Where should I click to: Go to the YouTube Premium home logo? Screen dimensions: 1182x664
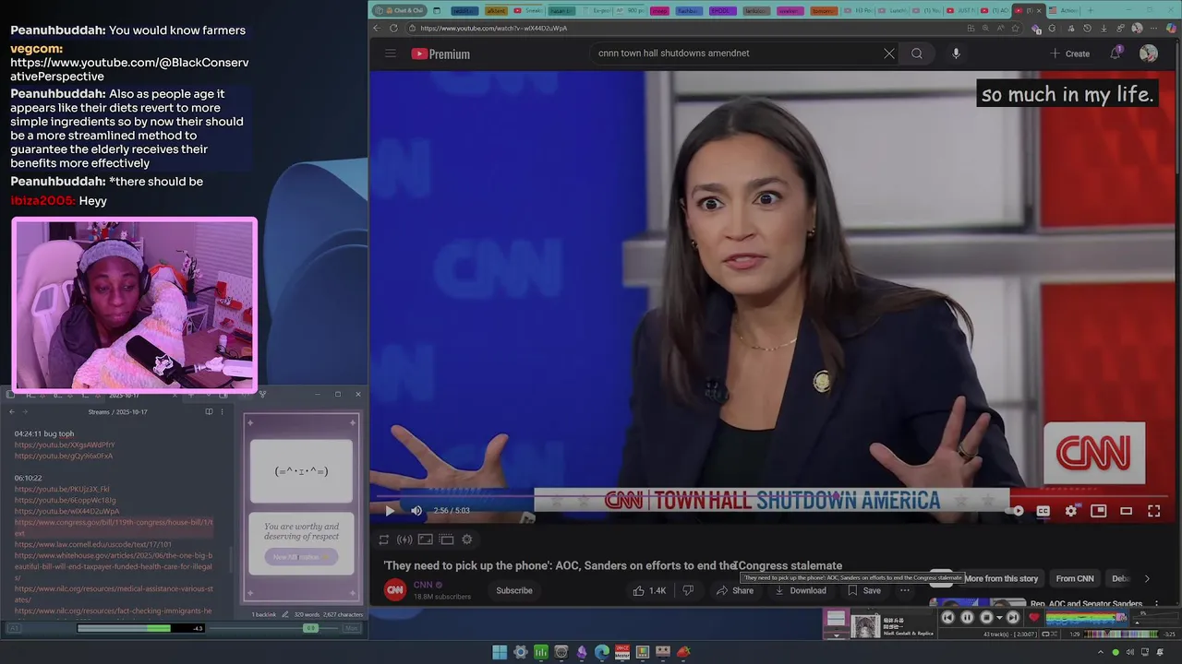click(x=440, y=53)
